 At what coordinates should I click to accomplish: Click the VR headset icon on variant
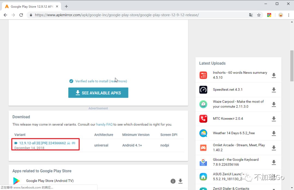[x=73, y=143]
